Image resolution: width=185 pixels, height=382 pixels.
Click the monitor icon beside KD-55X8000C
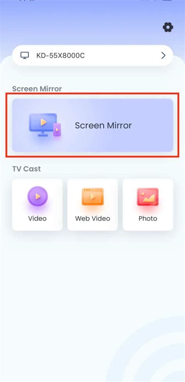[x=25, y=55]
